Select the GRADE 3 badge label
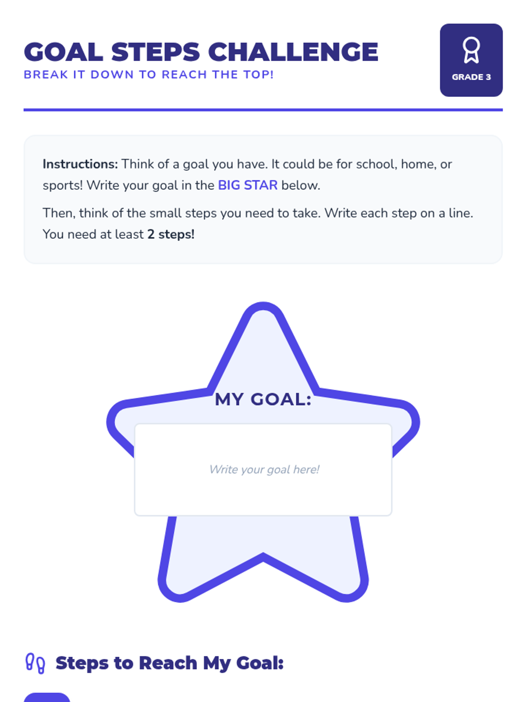The image size is (526, 702). tap(471, 77)
